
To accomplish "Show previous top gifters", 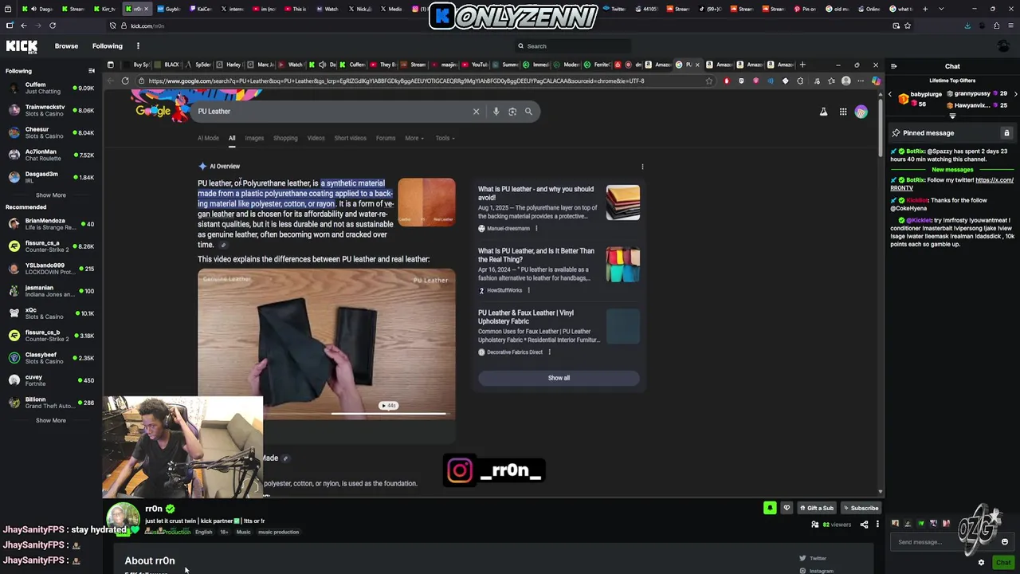I will click(x=890, y=94).
